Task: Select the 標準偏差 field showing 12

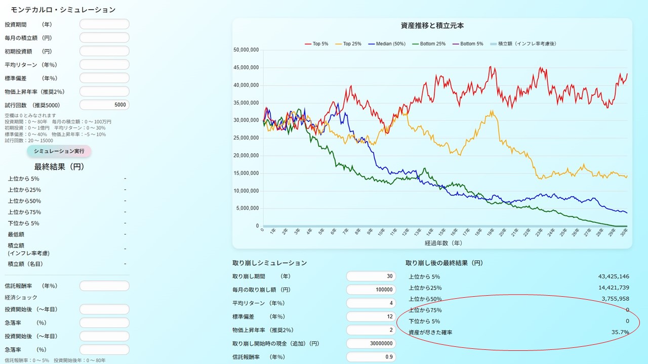Action: point(371,316)
